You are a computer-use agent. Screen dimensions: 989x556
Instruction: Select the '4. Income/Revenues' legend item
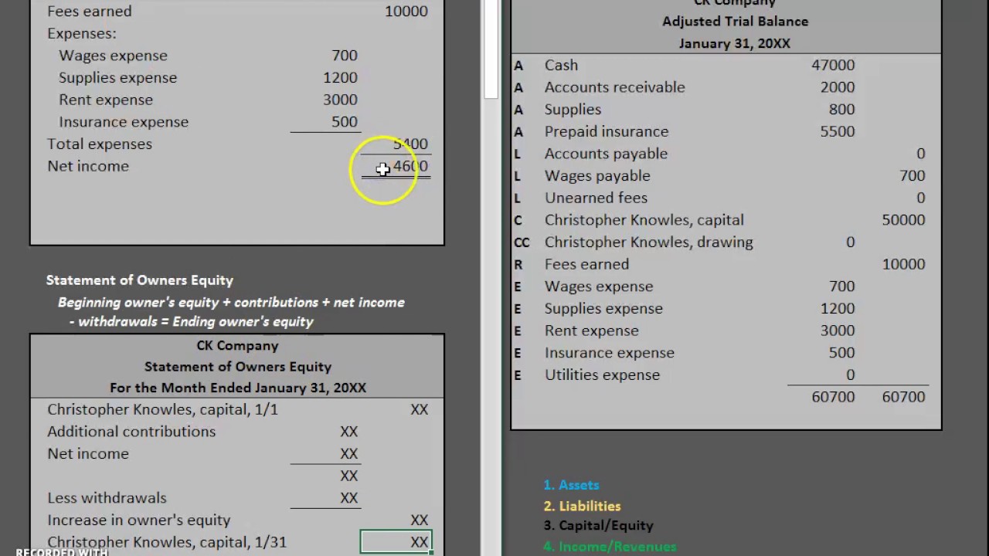pyautogui.click(x=610, y=547)
